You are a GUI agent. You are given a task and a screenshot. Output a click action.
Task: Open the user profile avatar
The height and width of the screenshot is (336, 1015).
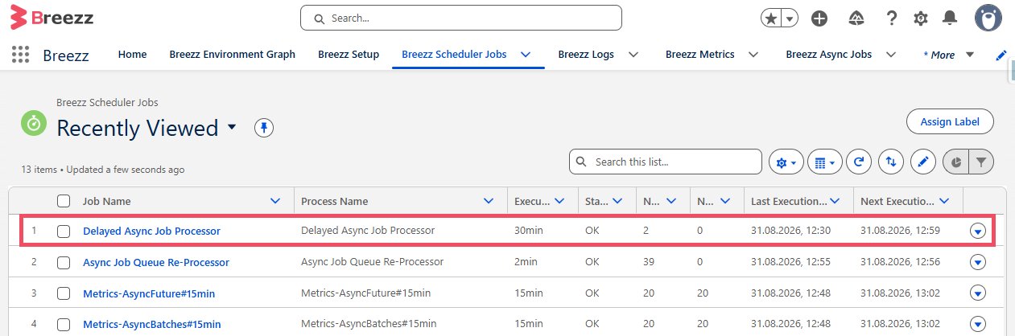pos(988,17)
